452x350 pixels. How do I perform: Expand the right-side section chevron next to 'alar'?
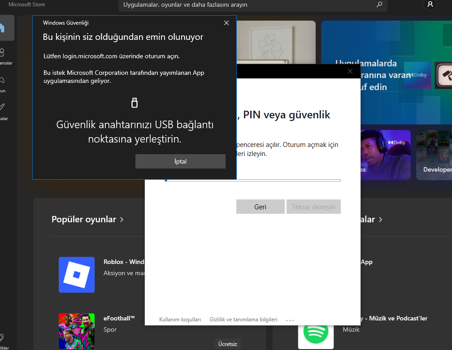(x=381, y=220)
